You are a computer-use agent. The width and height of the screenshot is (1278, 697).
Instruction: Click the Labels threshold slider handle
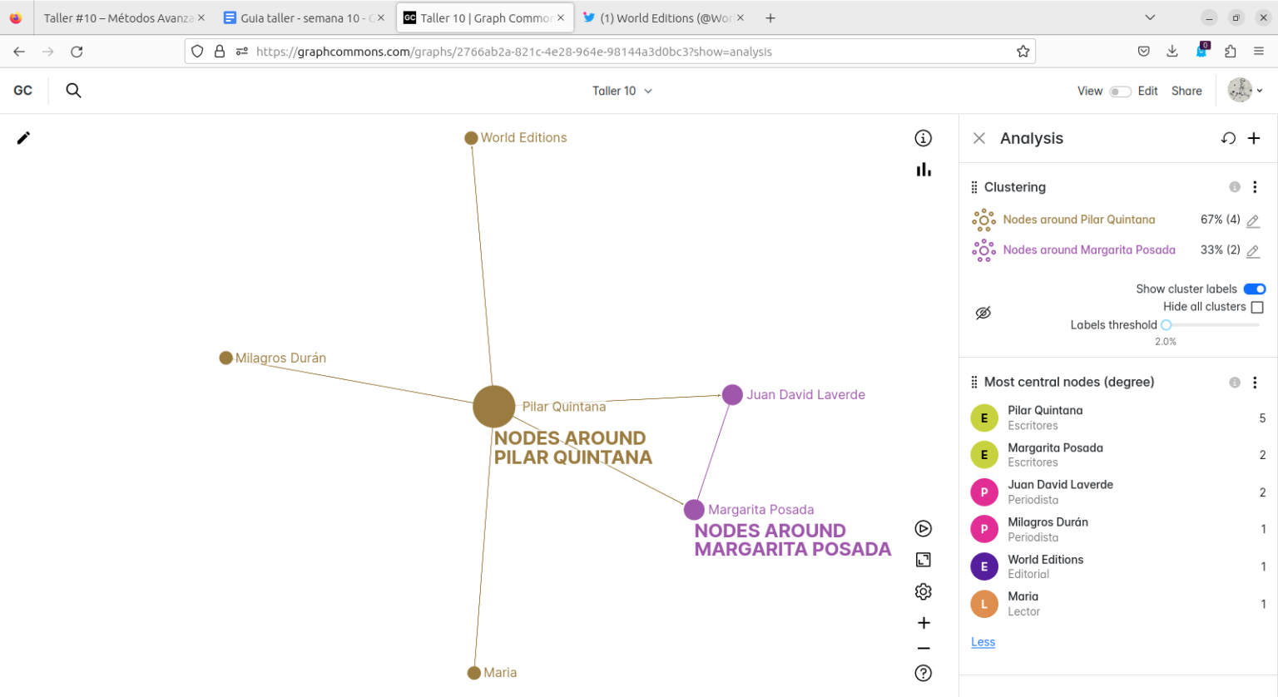click(x=1166, y=325)
